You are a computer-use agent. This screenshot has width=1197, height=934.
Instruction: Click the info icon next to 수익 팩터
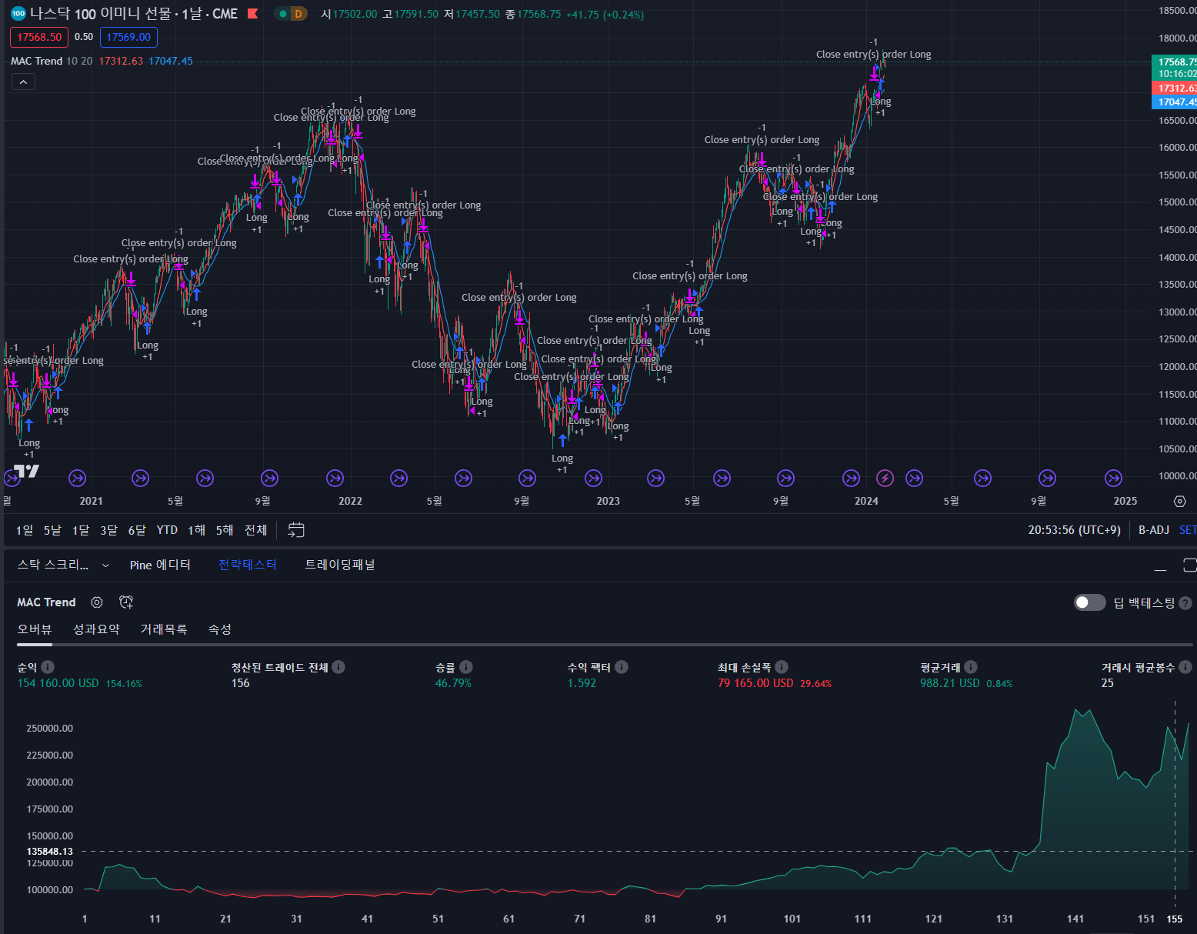[x=622, y=667]
